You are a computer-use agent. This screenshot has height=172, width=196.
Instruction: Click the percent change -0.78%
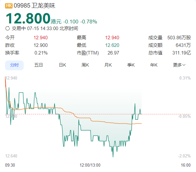(89, 22)
